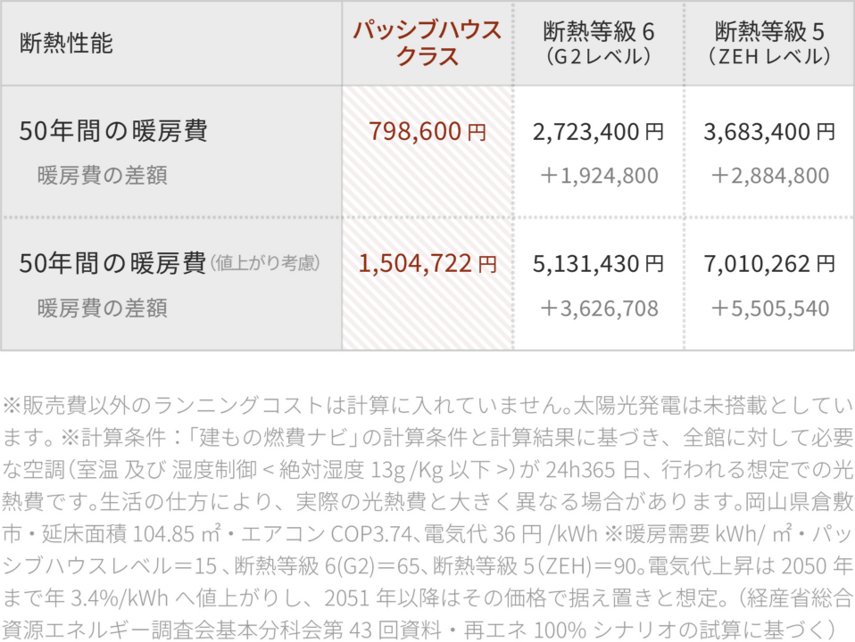Click the 7,010,262円 value

769,264
